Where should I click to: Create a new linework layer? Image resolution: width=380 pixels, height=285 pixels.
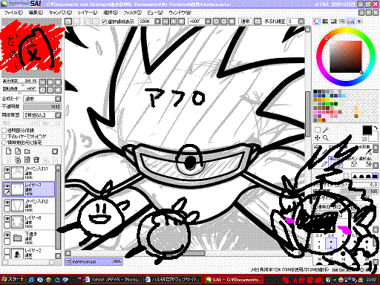tap(18, 151)
